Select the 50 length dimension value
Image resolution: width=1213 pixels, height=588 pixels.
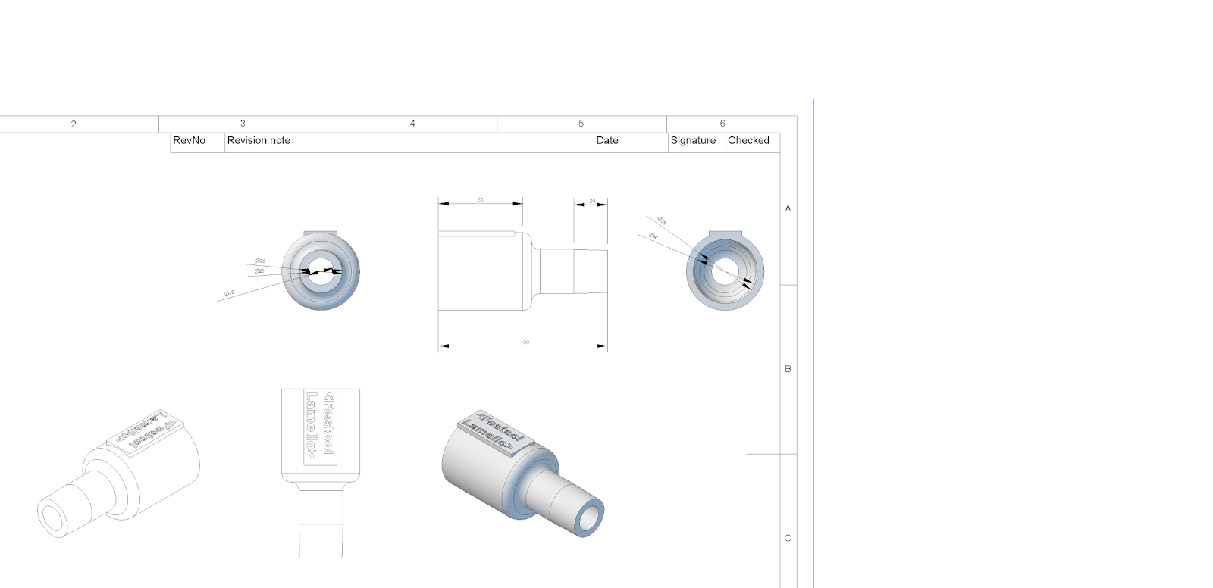481,200
